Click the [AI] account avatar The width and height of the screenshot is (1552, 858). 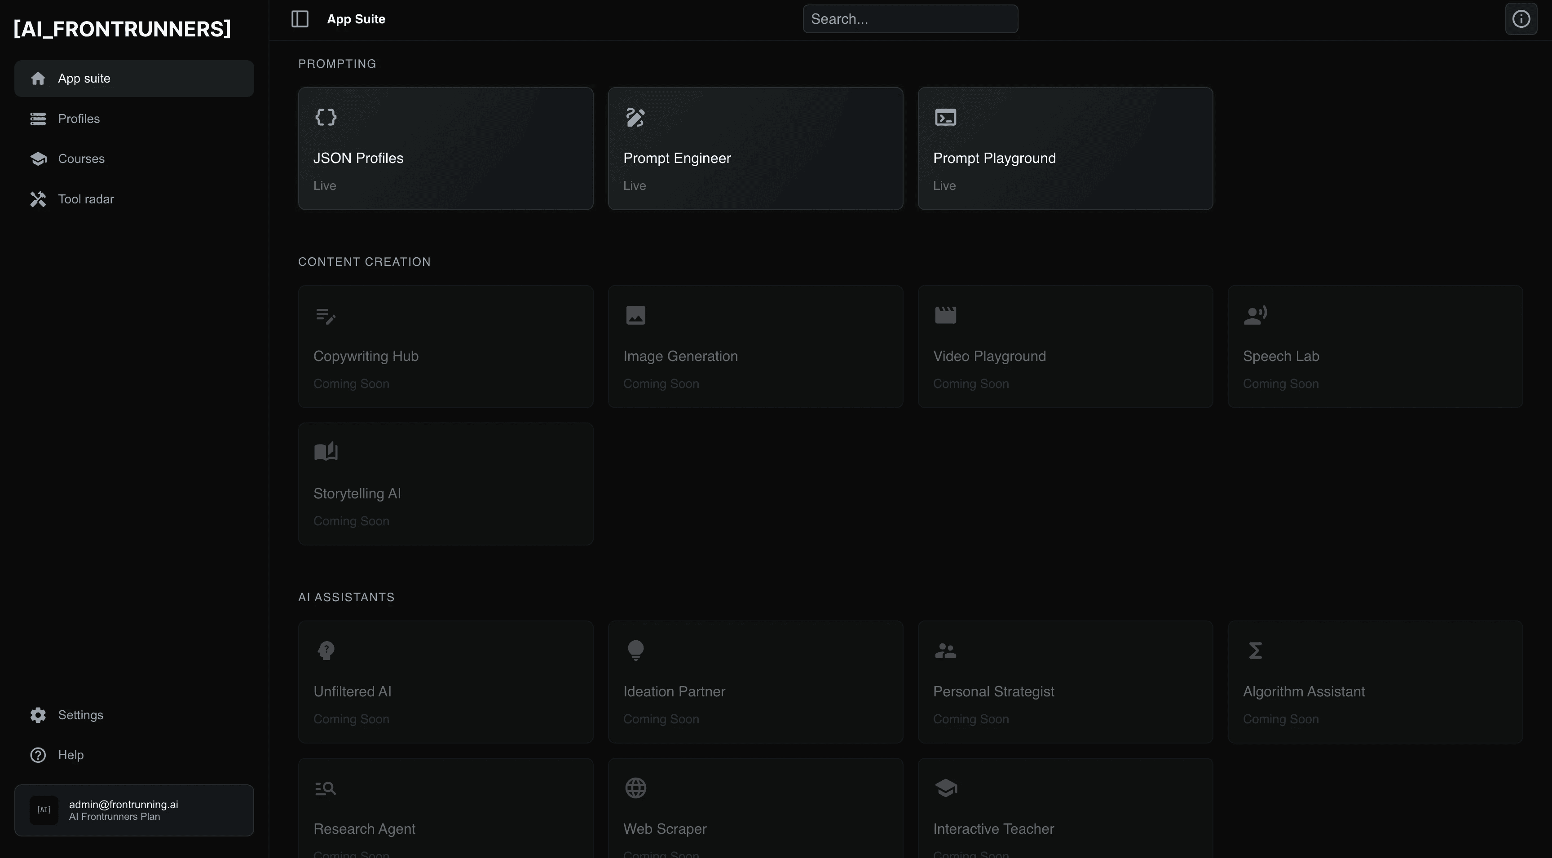tap(44, 810)
